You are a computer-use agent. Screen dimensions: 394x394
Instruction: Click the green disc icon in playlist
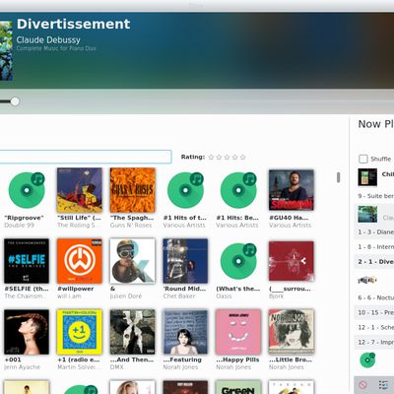[367, 360]
